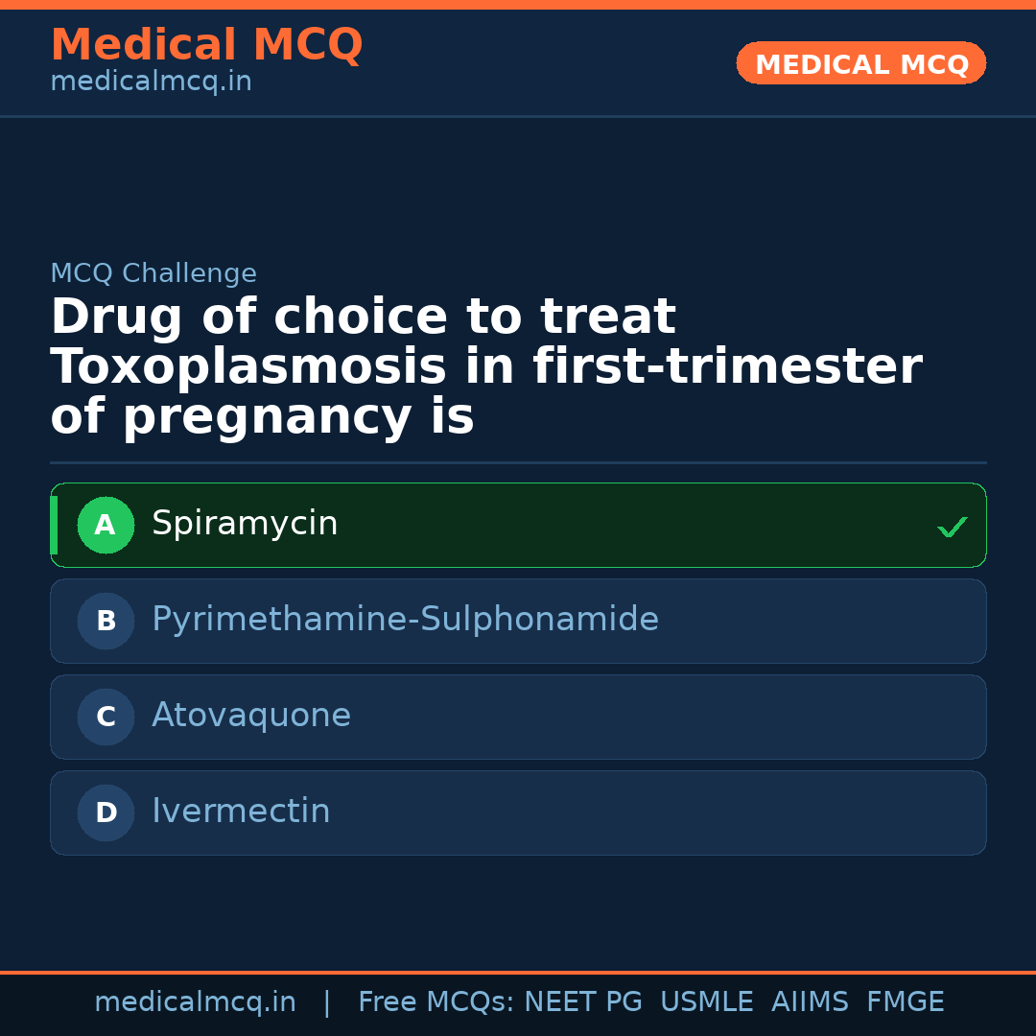Pick the Ivermectin answer text
The height and width of the screenshot is (1036, 1036).
[241, 812]
